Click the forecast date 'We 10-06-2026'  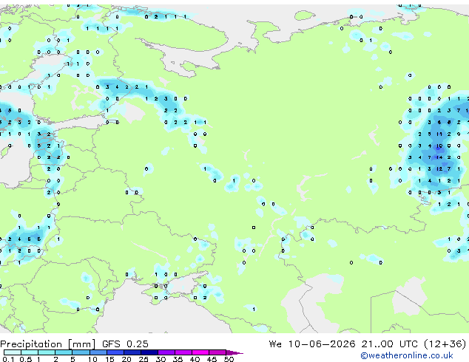[x=312, y=344]
